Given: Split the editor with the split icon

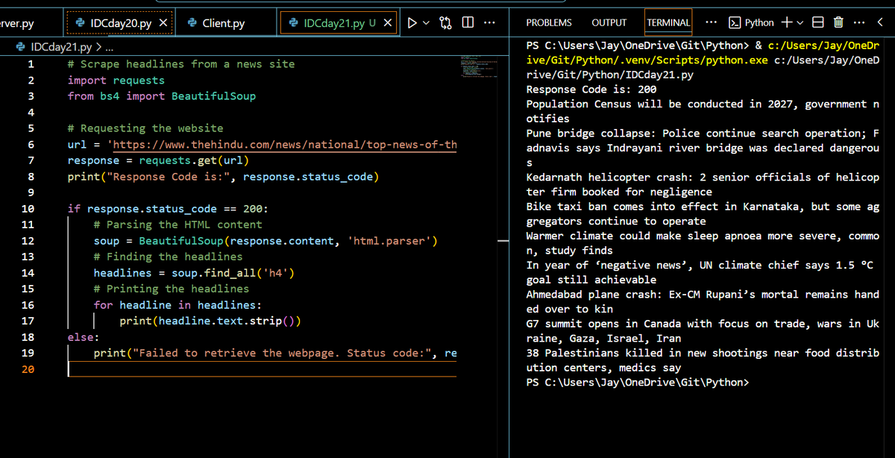Looking at the screenshot, I should tap(468, 23).
